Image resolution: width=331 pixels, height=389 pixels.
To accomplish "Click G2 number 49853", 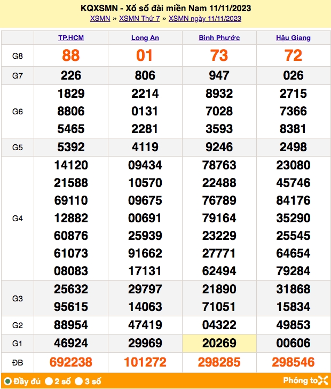I will coord(293,325).
